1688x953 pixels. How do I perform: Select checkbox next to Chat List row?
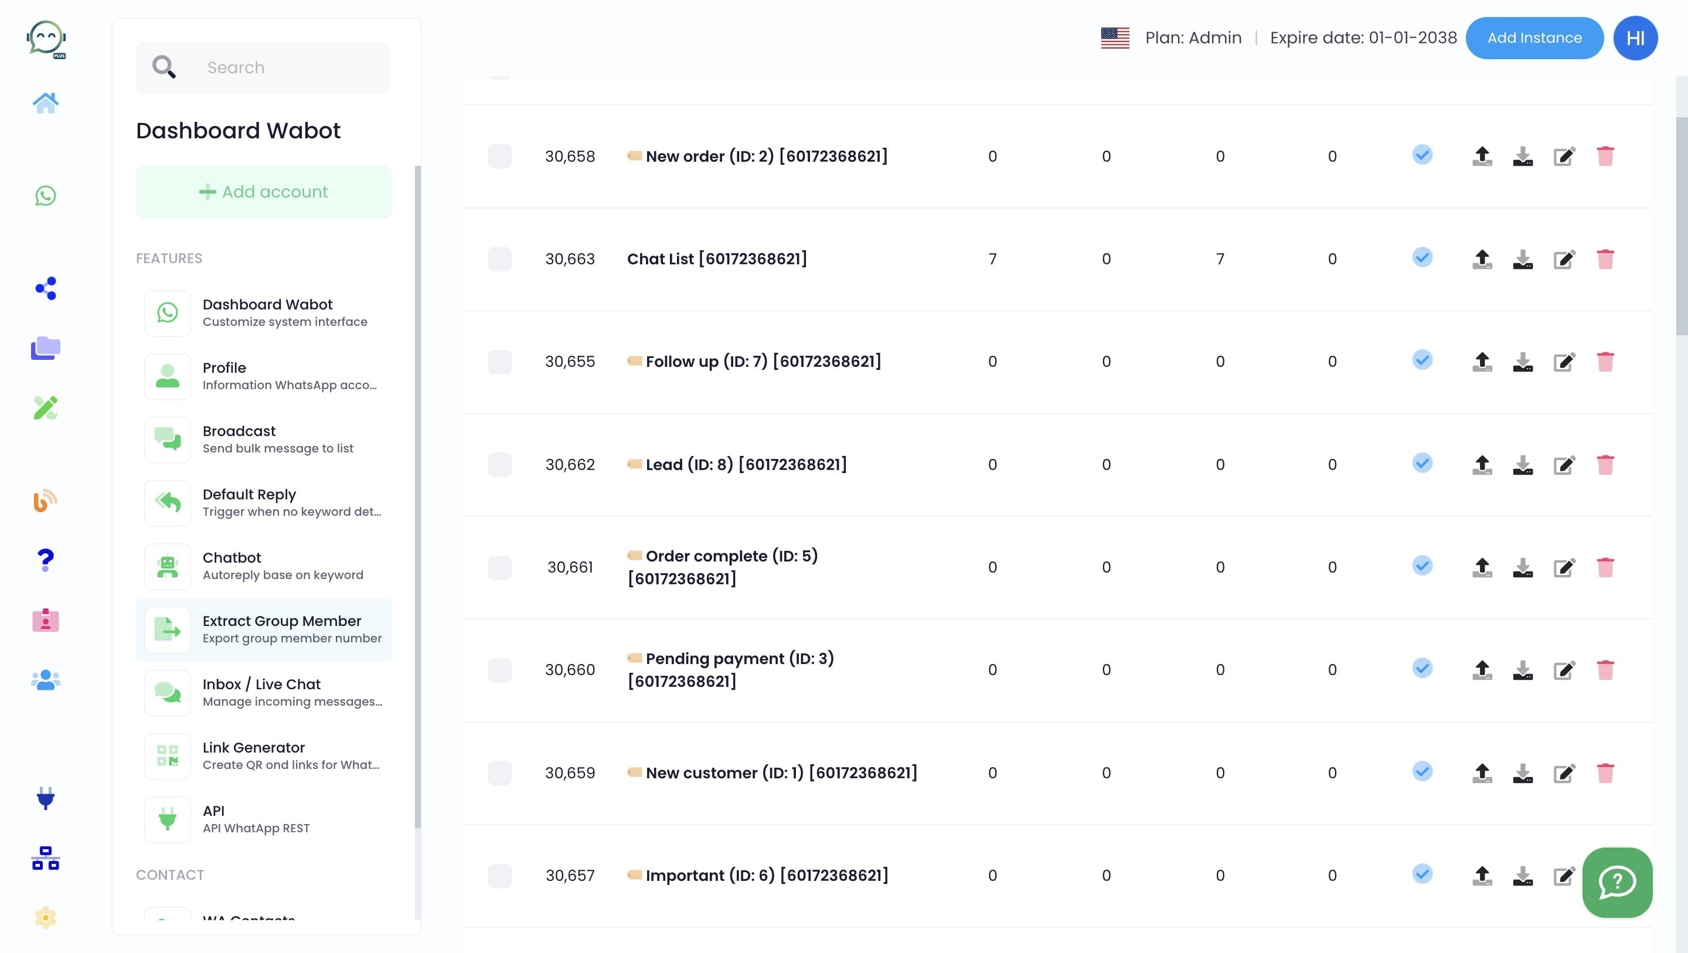point(499,259)
